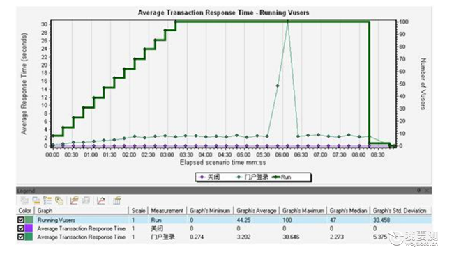Click the 门户登录 entry in chart legend

[x=252, y=177]
